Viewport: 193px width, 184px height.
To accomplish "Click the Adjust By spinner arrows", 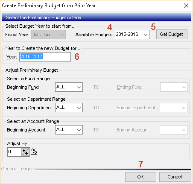I will coord(25,152).
